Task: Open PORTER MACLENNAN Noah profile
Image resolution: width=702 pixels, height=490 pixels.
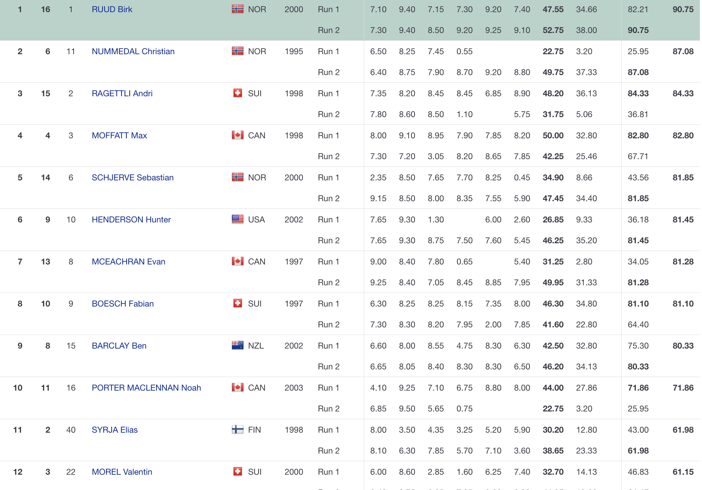Action: click(146, 388)
